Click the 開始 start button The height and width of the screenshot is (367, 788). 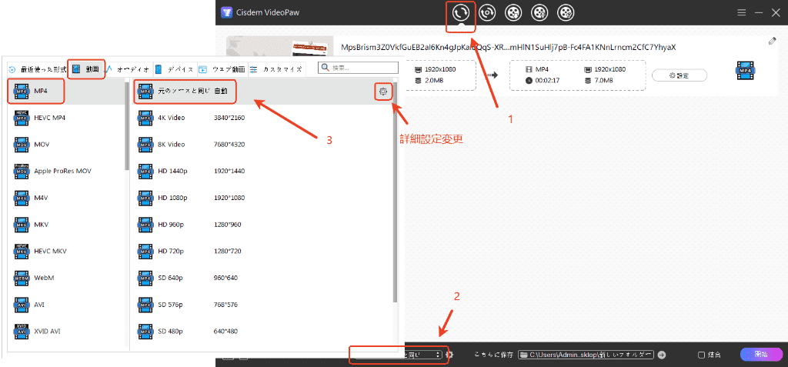coord(761,355)
